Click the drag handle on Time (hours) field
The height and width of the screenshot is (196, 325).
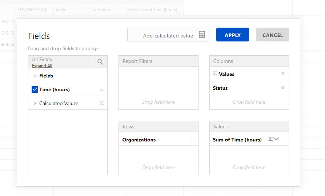[x=101, y=89]
